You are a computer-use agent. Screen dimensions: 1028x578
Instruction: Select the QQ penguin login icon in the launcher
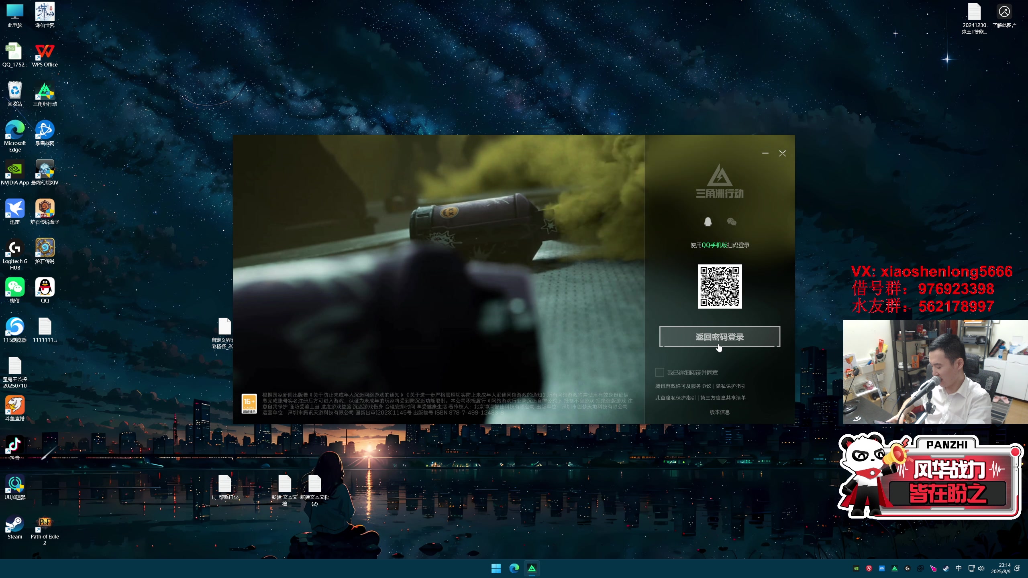[708, 222]
